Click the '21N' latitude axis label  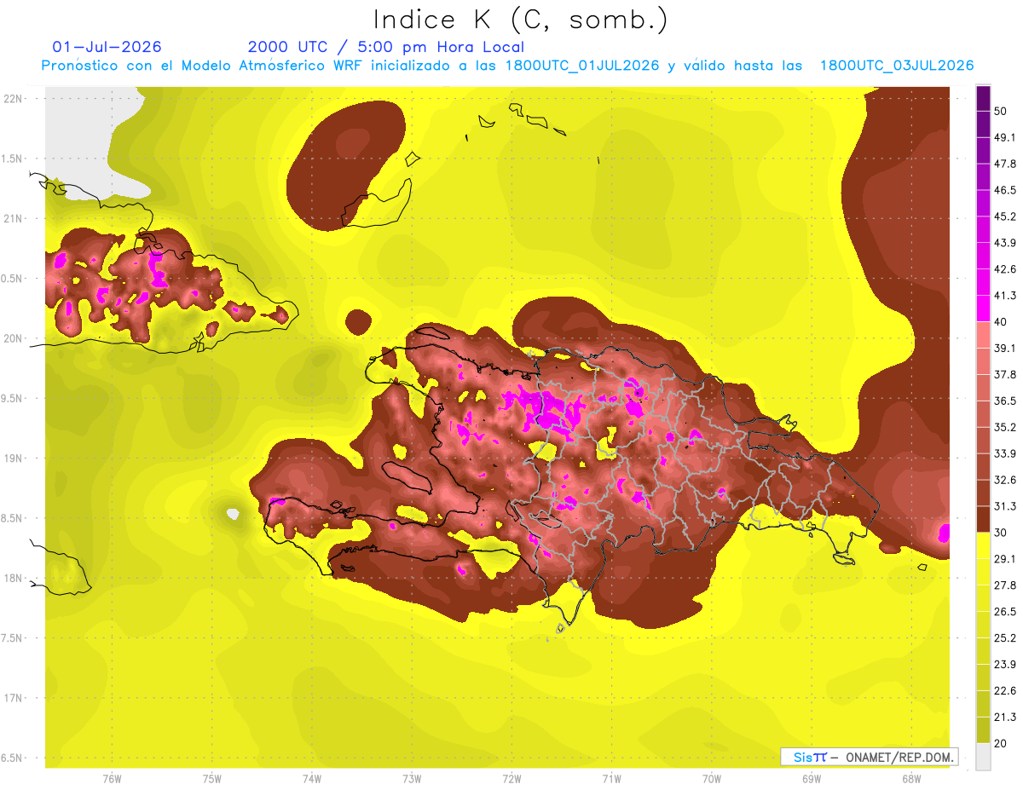tap(13, 218)
